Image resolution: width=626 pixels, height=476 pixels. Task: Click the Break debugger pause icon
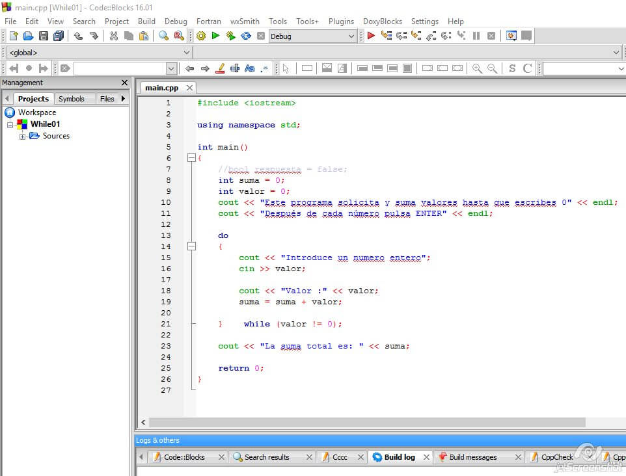(x=476, y=36)
